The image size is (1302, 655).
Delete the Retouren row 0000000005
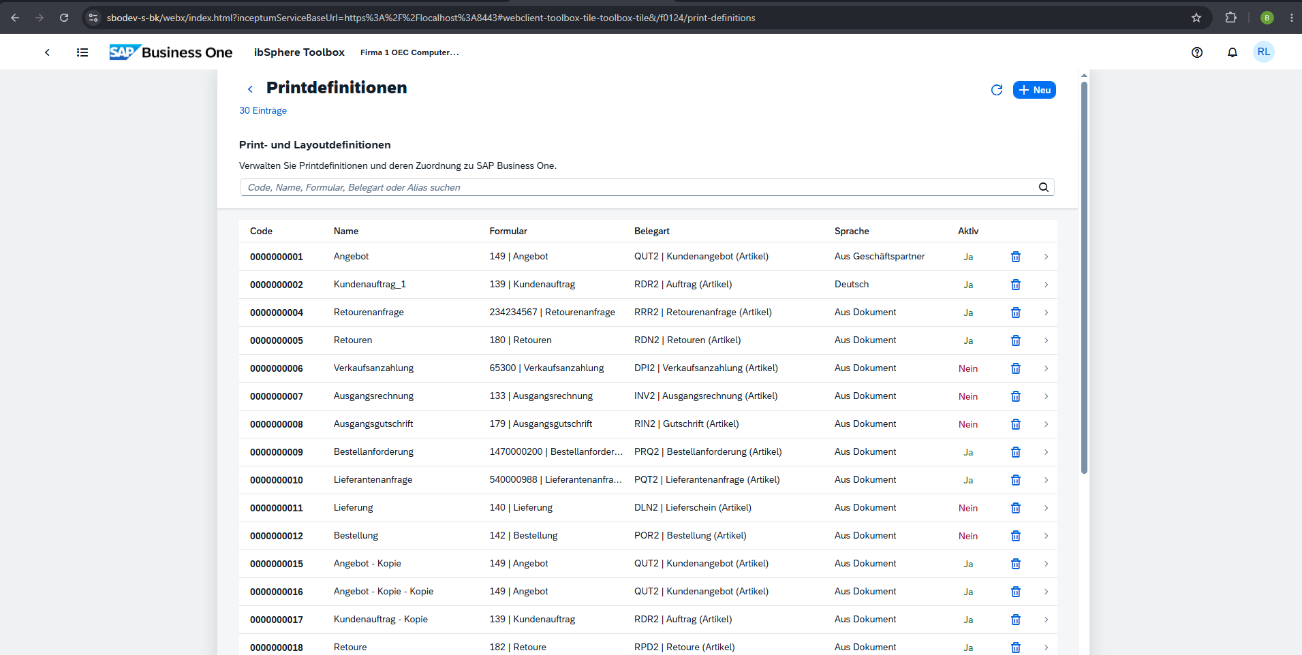[x=1015, y=340]
